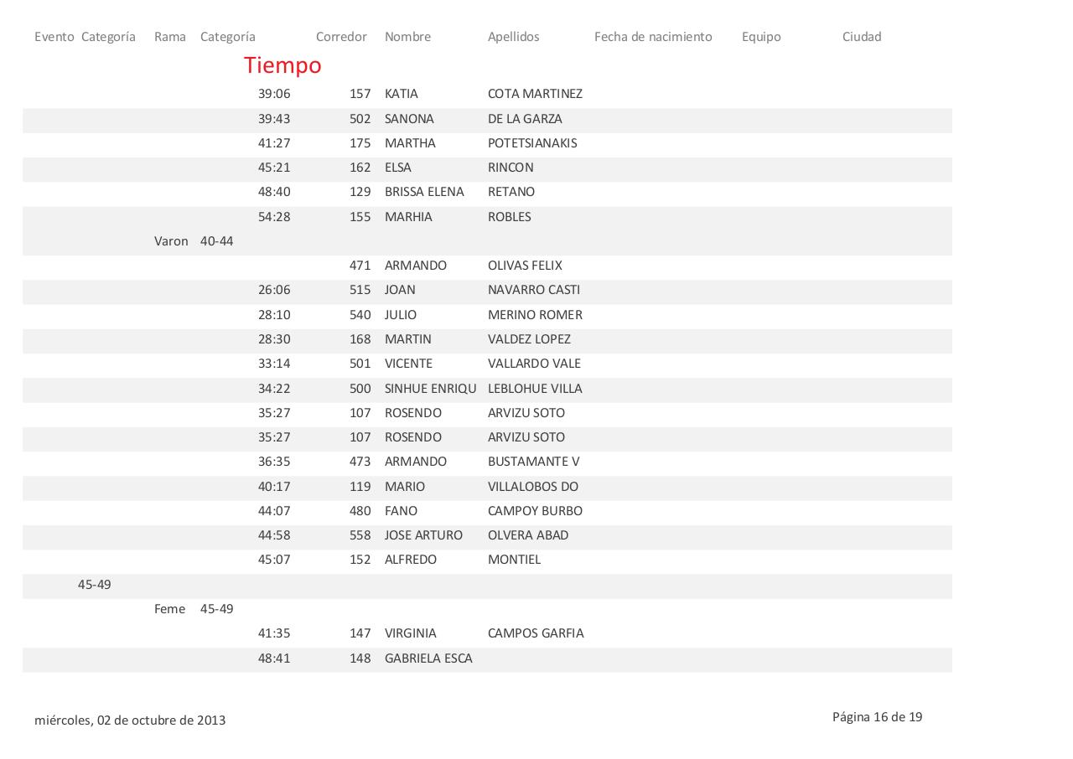The image size is (1073, 759).
Task: Select runner number 473
Action: click(x=360, y=462)
